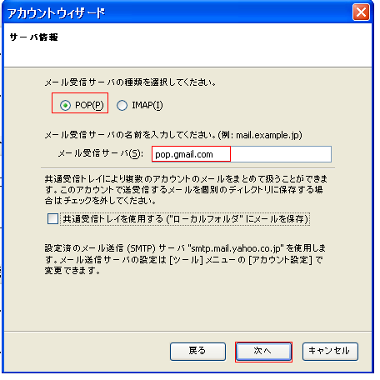Click the 共通受信トレイ description paragraph

coord(186,189)
